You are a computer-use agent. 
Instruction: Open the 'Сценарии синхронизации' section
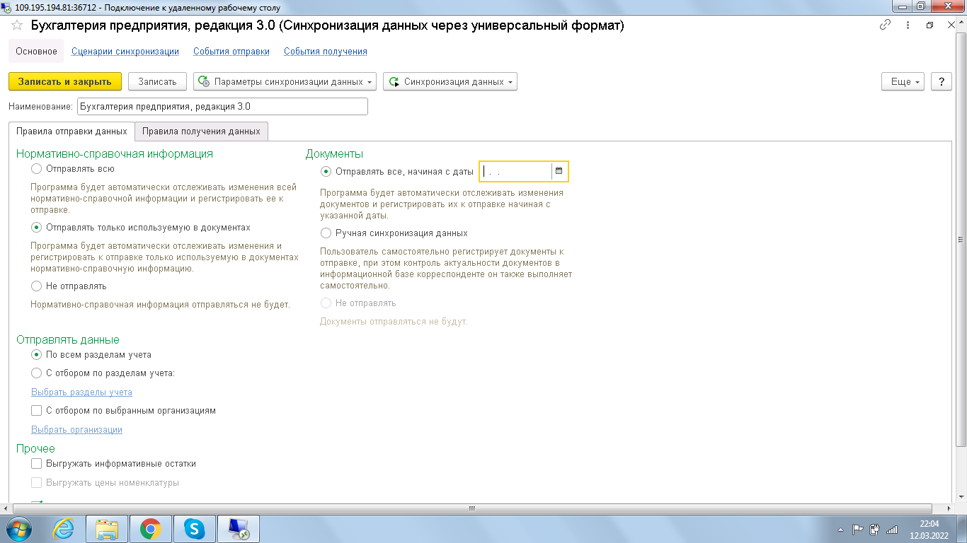125,51
